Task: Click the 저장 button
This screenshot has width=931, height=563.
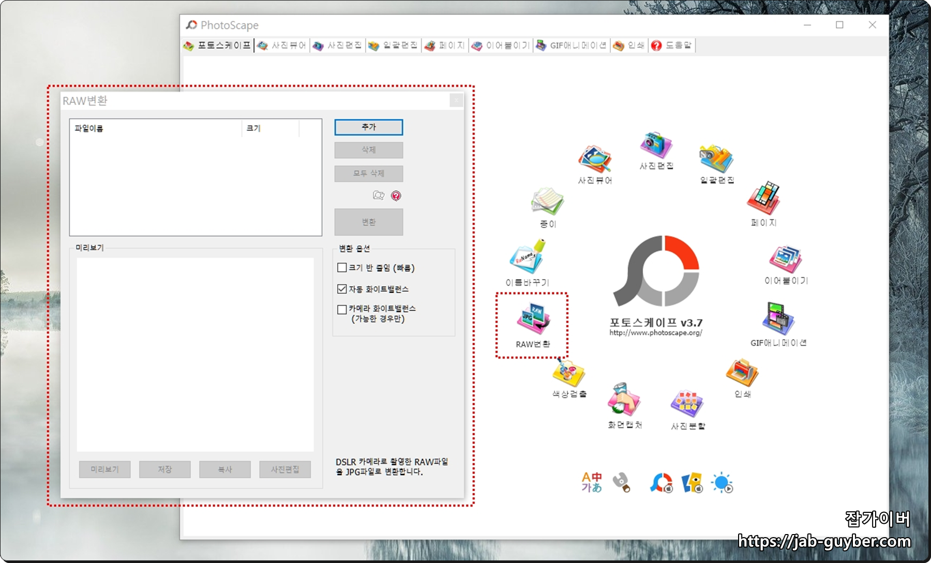Action: tap(165, 469)
